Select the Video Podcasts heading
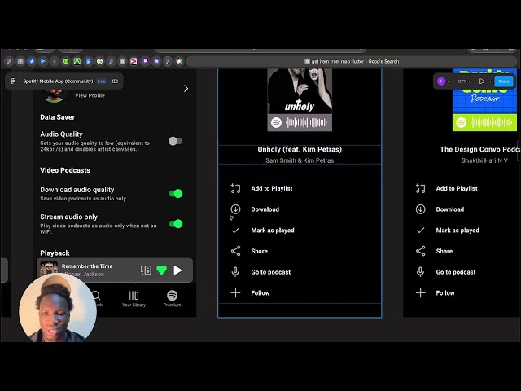 [65, 170]
